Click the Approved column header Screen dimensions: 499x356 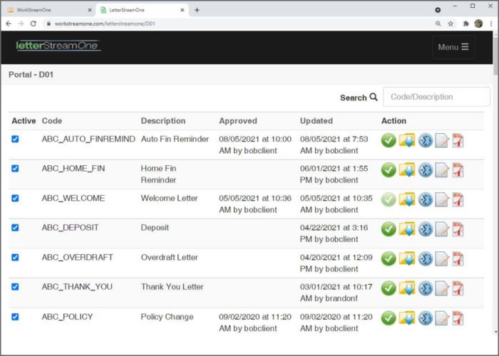tap(238, 121)
